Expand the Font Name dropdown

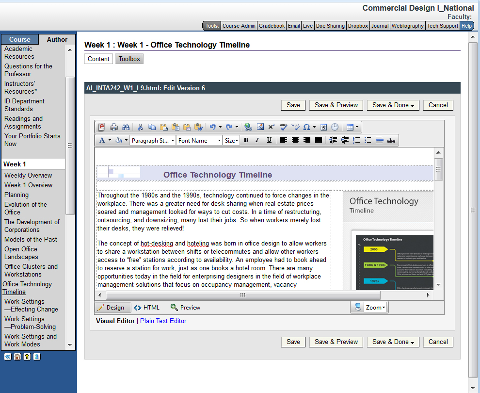pos(199,140)
